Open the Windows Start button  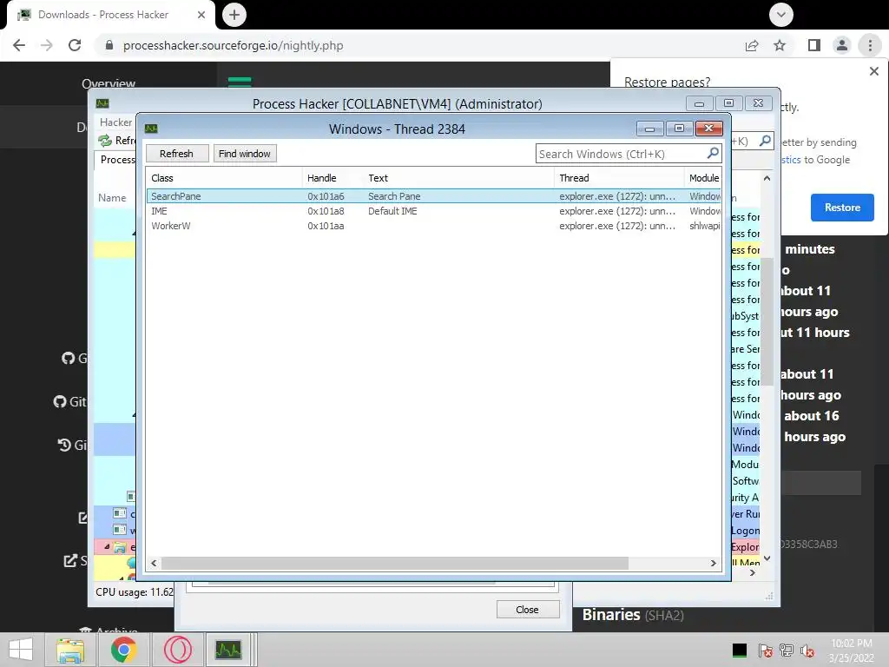coord(21,650)
